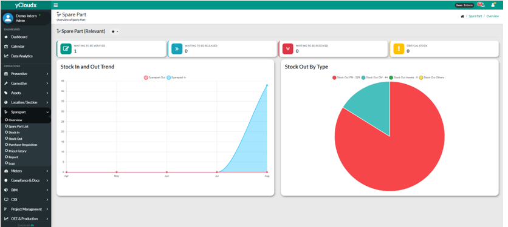Expand the Assets menu chevron
Image resolution: width=508 pixels, height=227 pixels.
tap(47, 93)
